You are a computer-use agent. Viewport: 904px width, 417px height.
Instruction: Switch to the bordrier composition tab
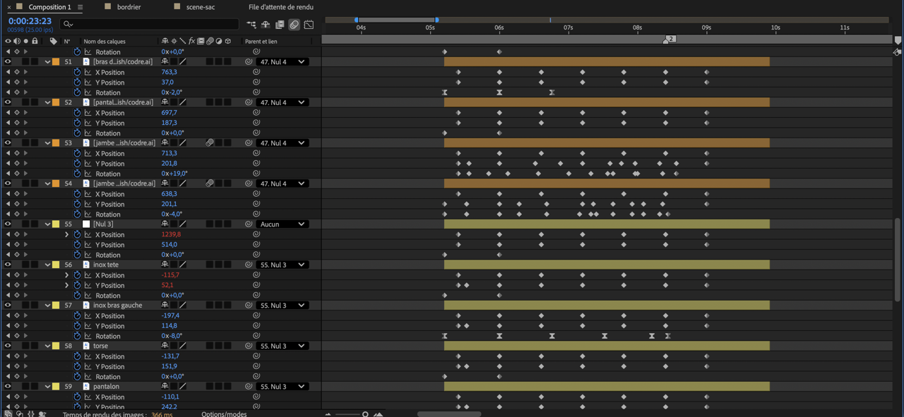pyautogui.click(x=128, y=7)
